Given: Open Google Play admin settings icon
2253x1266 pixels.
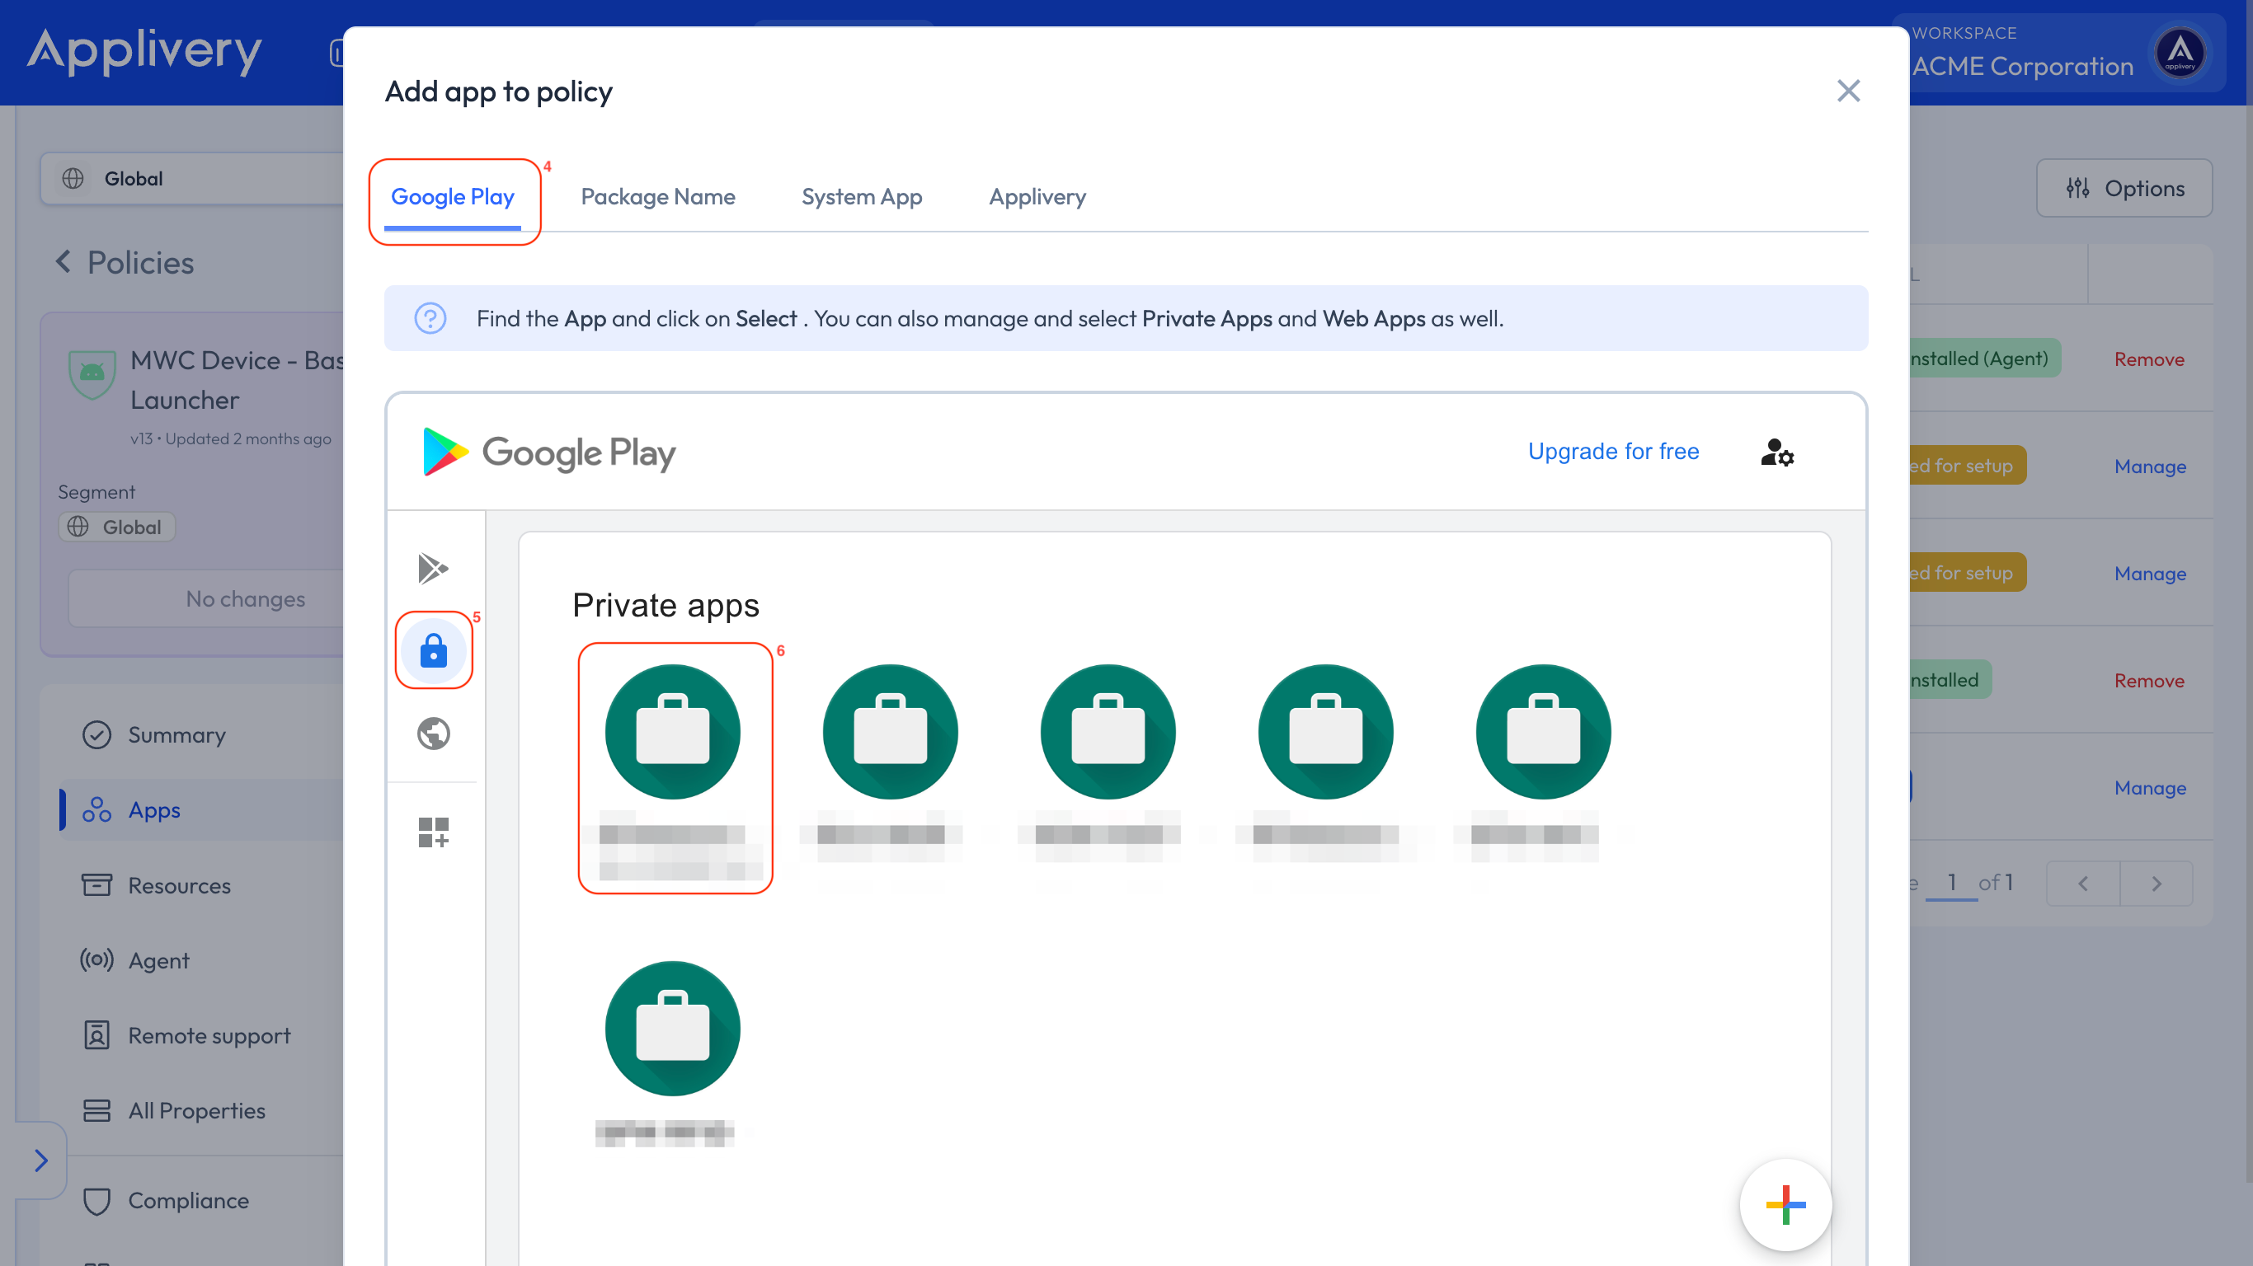Looking at the screenshot, I should pos(1776,452).
